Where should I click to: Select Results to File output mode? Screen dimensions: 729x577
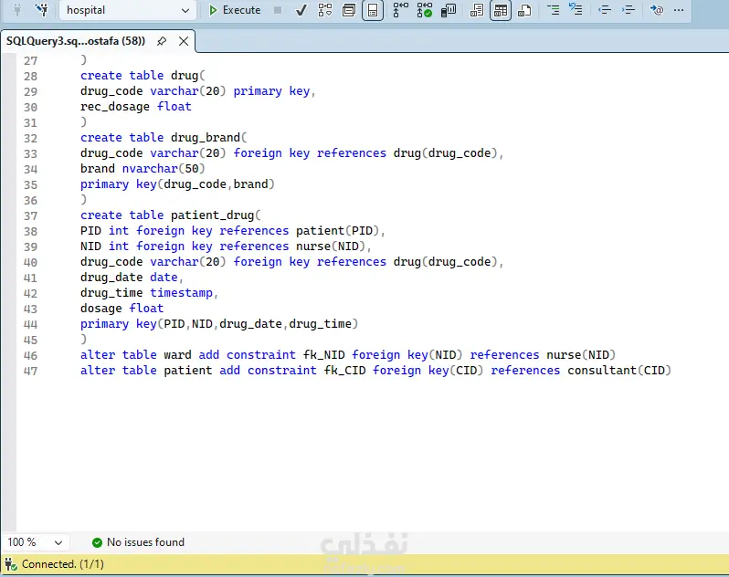(524, 10)
